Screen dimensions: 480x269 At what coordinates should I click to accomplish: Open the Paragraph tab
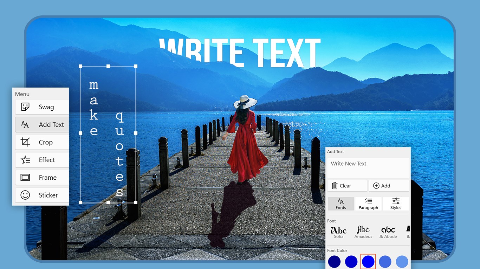pyautogui.click(x=368, y=204)
